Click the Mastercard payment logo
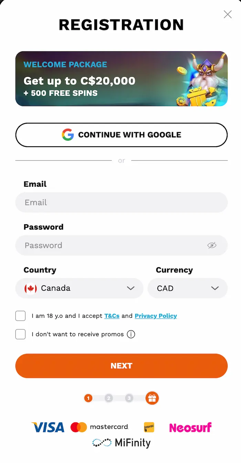This screenshot has width=241, height=463. [99, 427]
